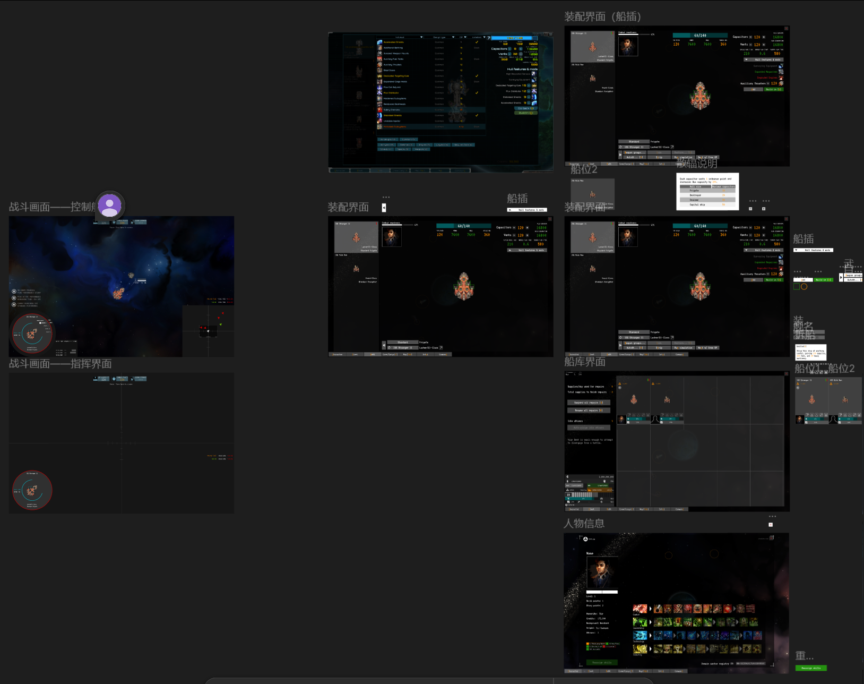Screen dimensions: 864x684
Task: Switch to Refit tab in 船库界面 frame
Action: tap(609, 509)
